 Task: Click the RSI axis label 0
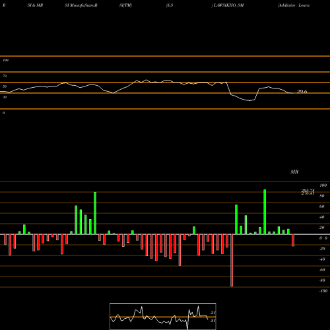(3, 113)
